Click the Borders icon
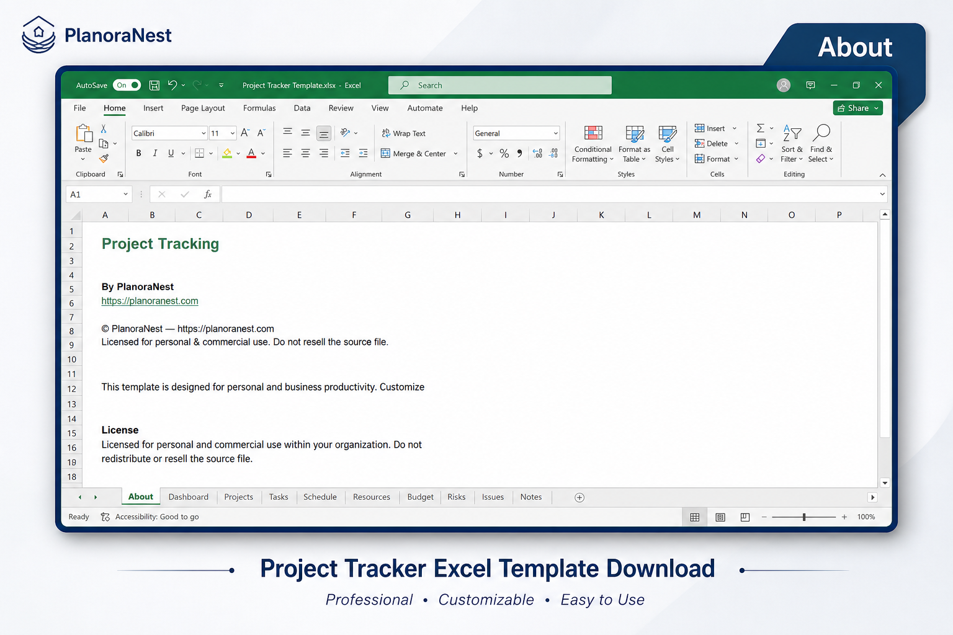953x635 pixels. pos(199,153)
